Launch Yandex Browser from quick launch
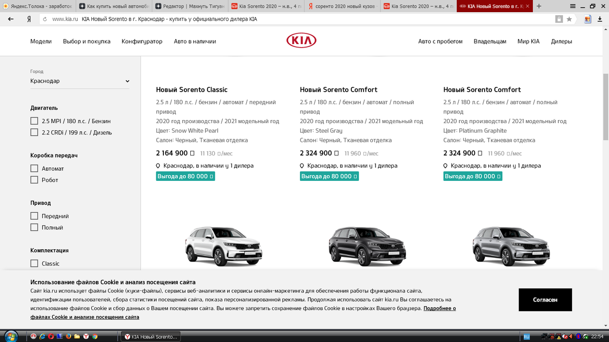609x342 pixels. (x=86, y=336)
